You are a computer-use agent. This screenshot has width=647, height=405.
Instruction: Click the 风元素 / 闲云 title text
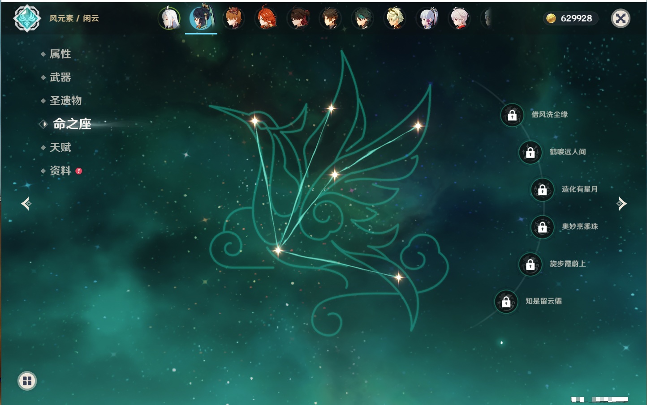click(74, 18)
